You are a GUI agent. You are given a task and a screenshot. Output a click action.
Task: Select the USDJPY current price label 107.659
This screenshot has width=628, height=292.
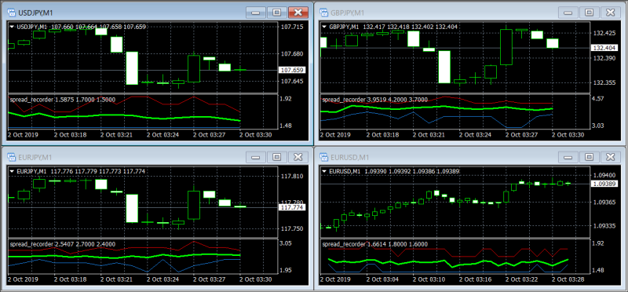(x=291, y=70)
